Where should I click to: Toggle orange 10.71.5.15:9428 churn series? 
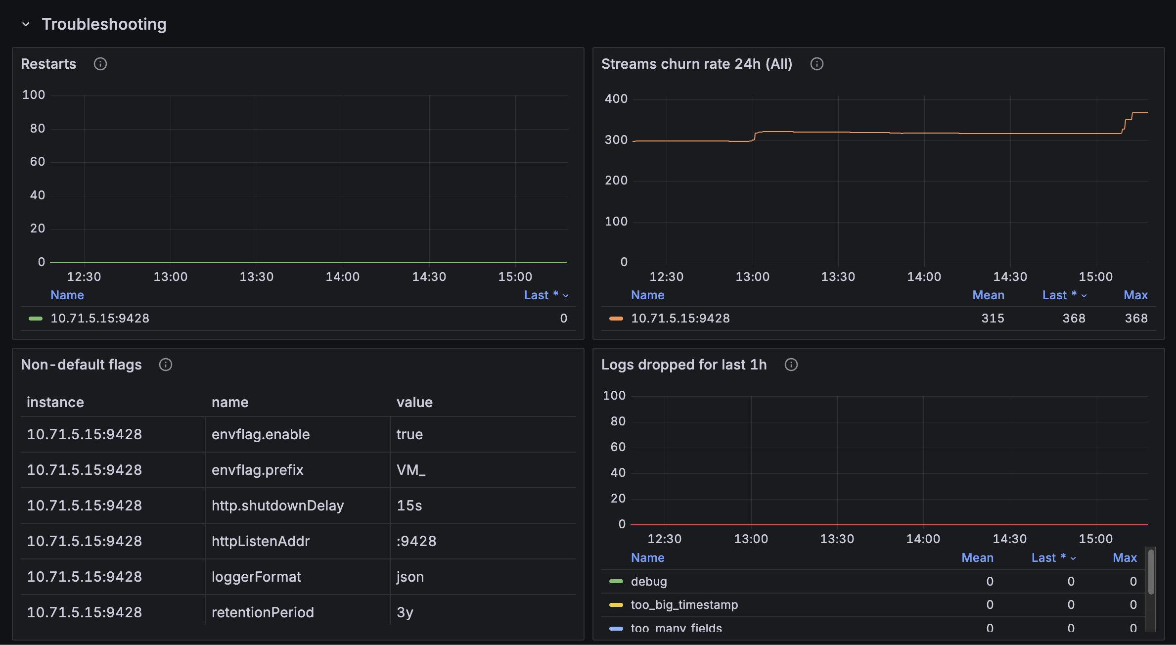click(680, 319)
